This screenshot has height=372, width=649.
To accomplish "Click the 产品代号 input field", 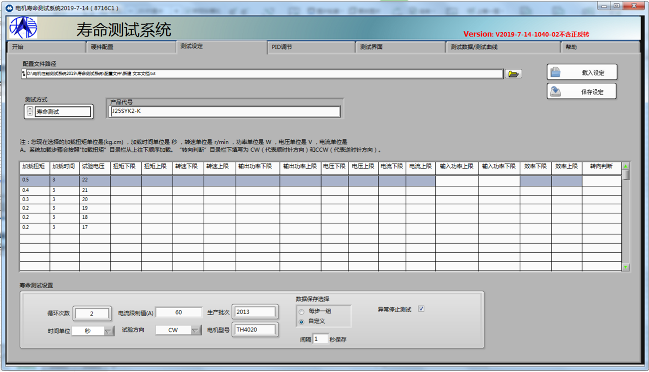I will [x=225, y=111].
